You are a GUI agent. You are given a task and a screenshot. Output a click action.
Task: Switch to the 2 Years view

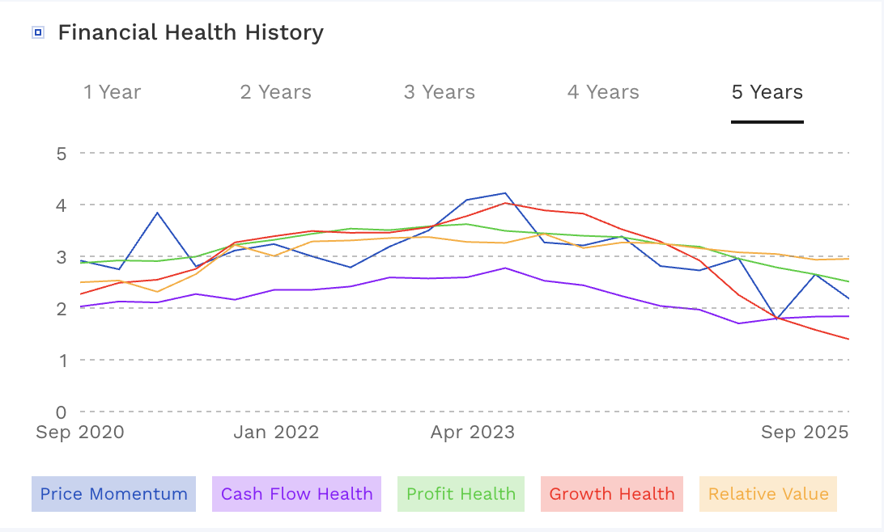pyautogui.click(x=275, y=92)
